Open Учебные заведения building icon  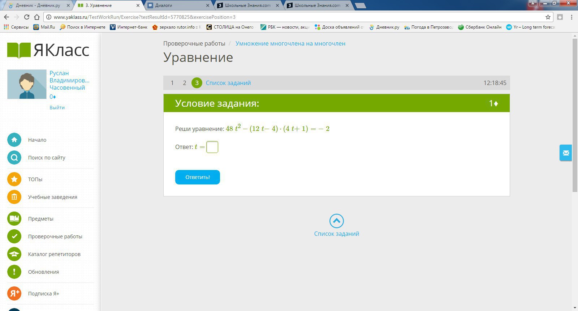coord(14,197)
